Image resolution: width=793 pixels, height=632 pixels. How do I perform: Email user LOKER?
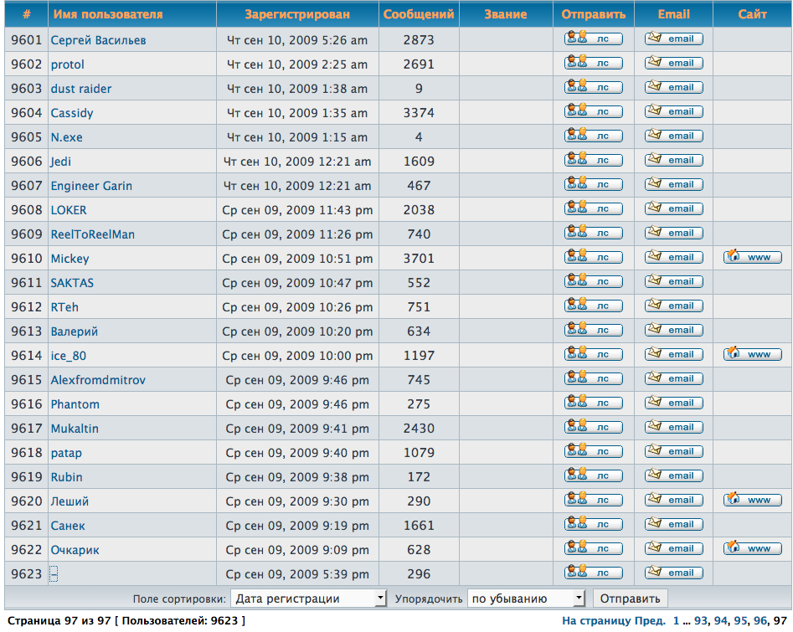[x=673, y=208]
